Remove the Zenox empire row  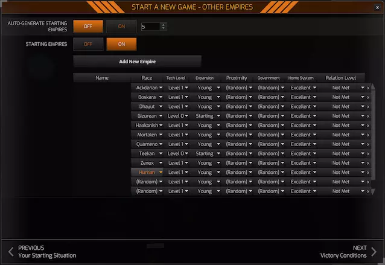[x=368, y=163]
